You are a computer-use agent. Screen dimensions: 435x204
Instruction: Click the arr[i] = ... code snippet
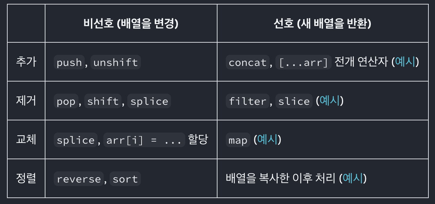click(144, 140)
